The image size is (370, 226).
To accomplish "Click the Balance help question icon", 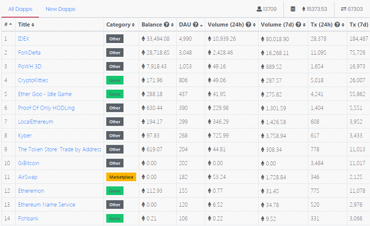I will tap(166, 24).
